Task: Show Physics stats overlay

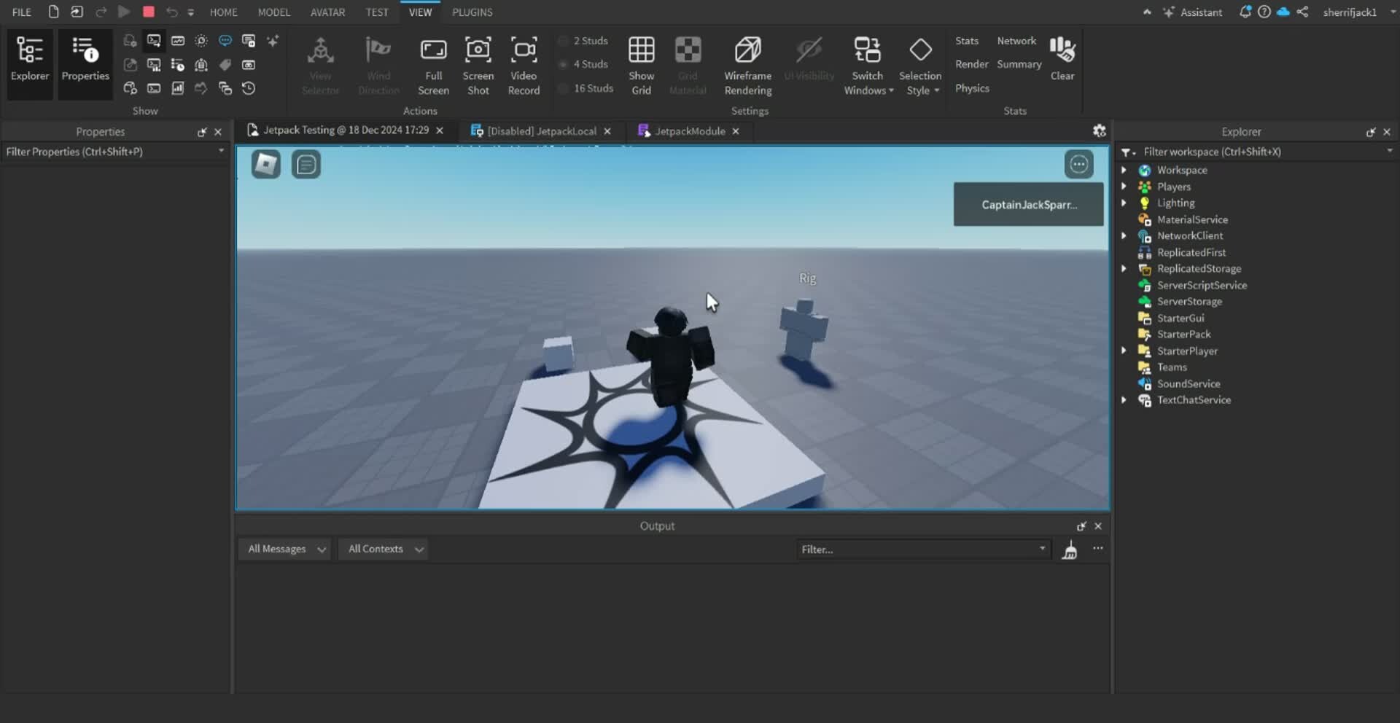Action: point(972,88)
